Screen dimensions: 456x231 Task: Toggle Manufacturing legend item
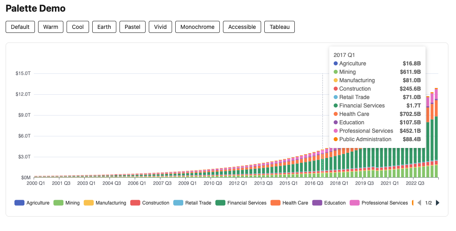point(105,203)
